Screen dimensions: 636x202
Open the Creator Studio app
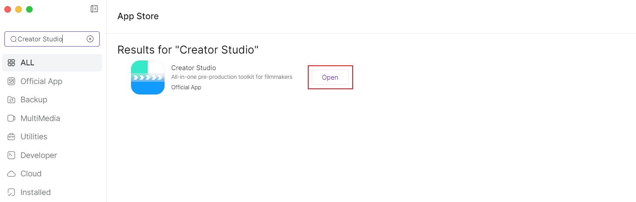pyautogui.click(x=330, y=77)
